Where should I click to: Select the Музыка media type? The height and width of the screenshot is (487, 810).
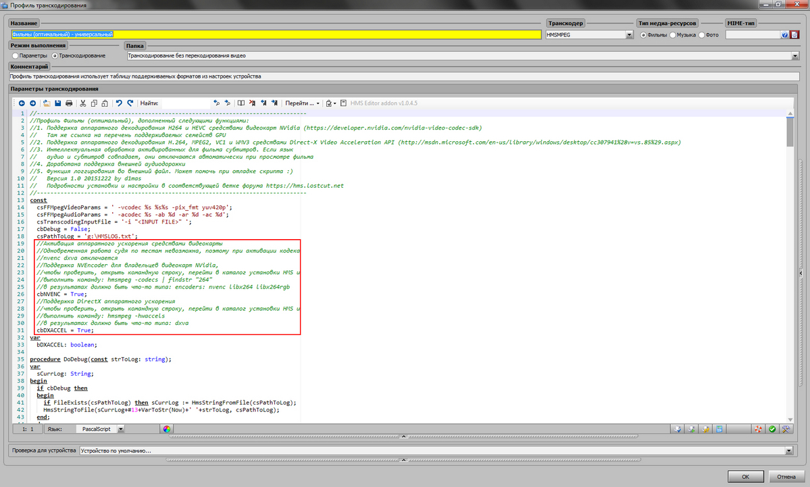click(673, 34)
